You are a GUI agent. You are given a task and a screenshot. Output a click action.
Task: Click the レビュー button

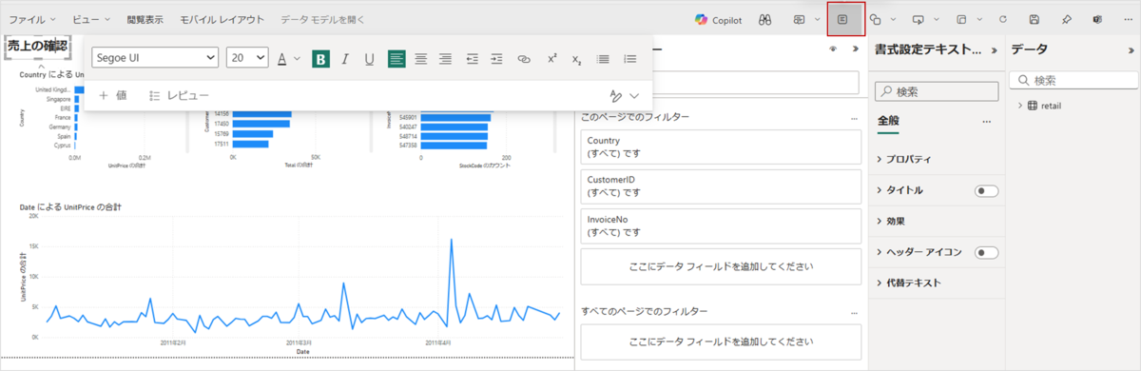pos(179,96)
